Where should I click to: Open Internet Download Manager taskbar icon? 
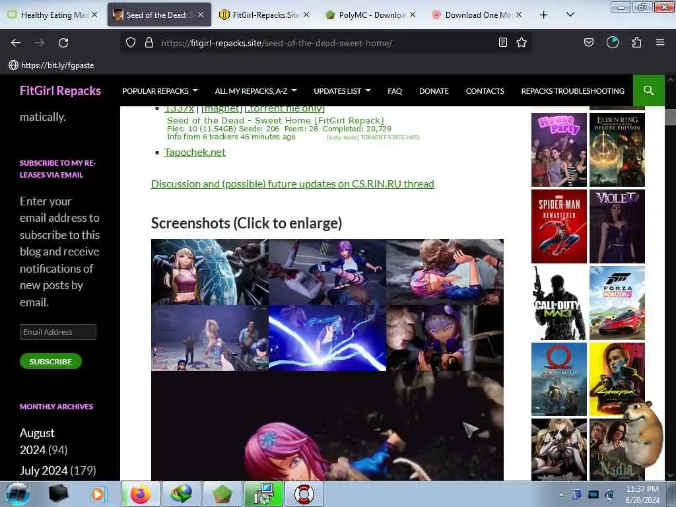click(181, 494)
